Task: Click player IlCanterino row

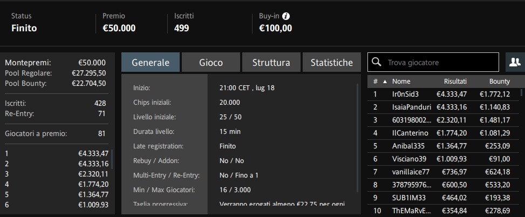Action: point(444,133)
